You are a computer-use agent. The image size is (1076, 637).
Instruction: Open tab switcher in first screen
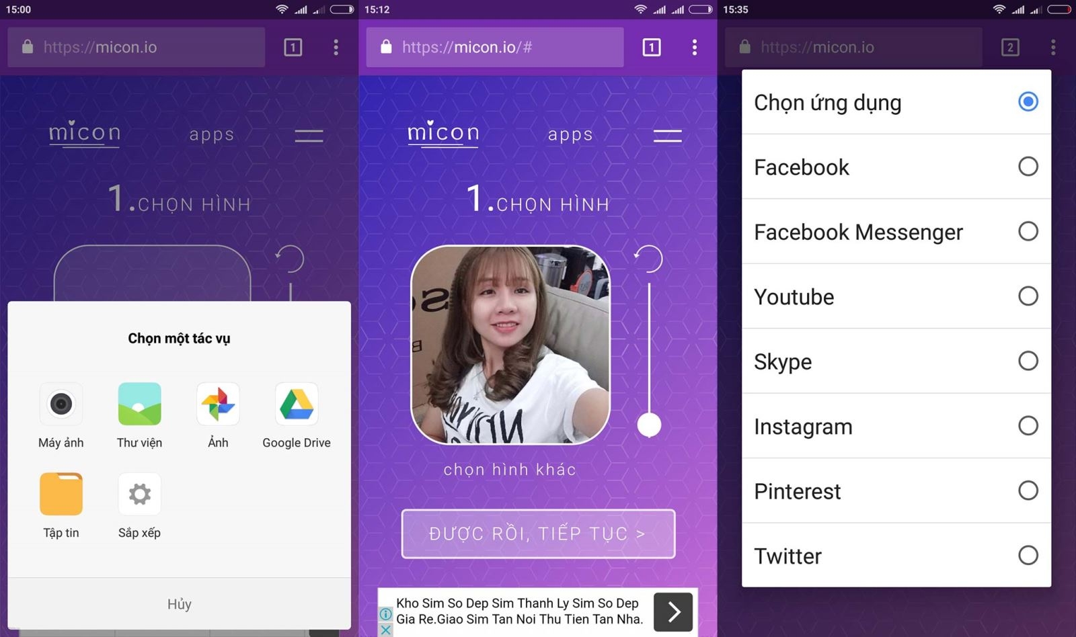pyautogui.click(x=293, y=47)
